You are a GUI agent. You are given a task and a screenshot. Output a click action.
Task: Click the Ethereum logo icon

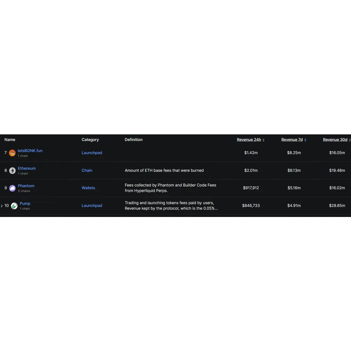[12, 171]
